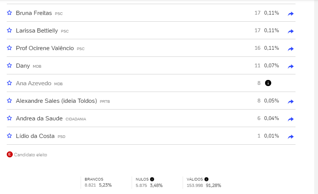Share Dany's result via arrow icon

(x=291, y=67)
